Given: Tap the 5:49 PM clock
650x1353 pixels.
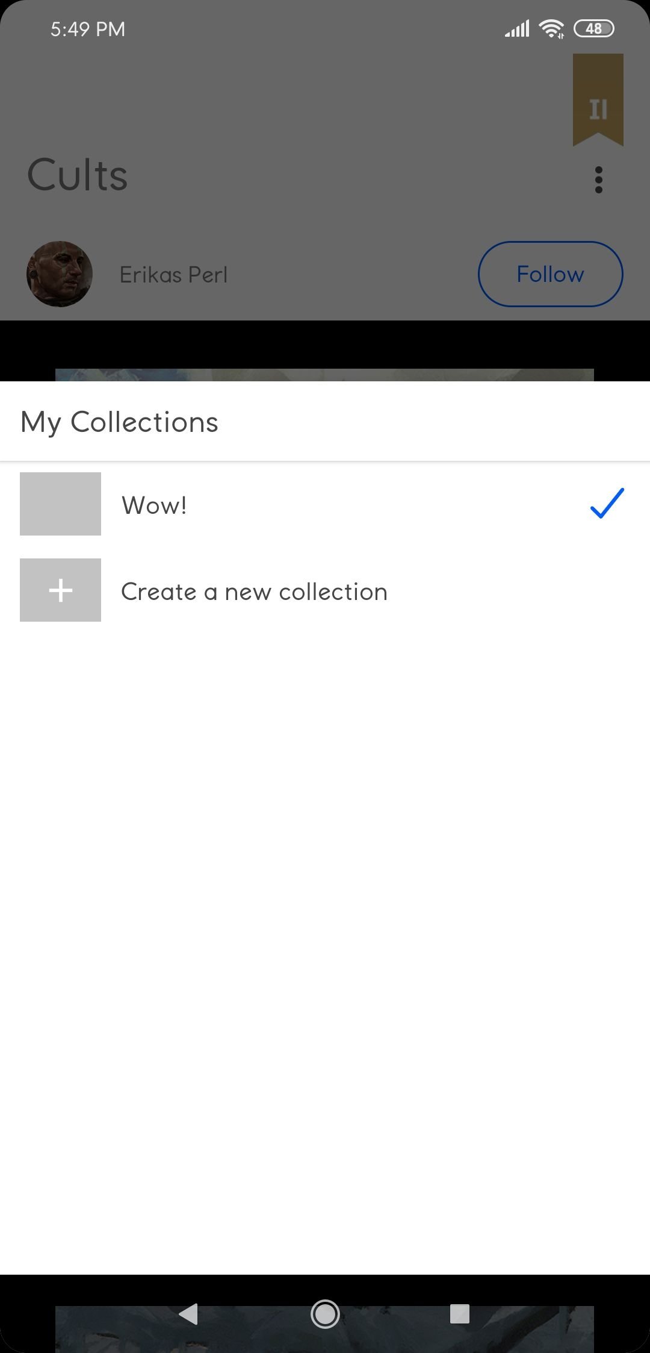Looking at the screenshot, I should (88, 29).
